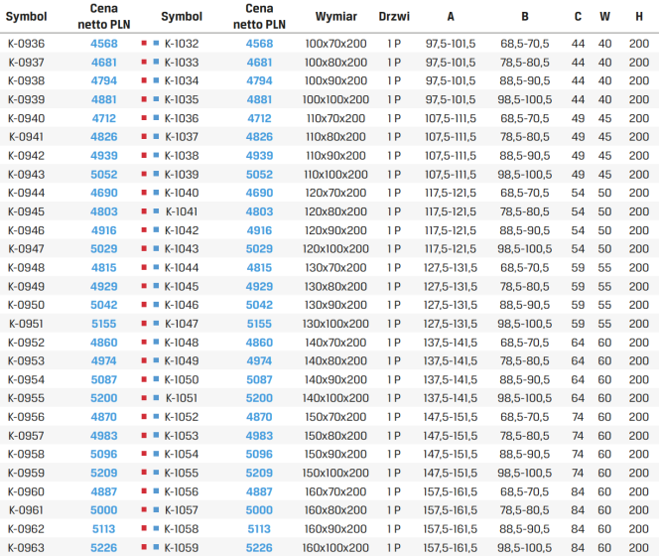Click column header H

[639, 17]
